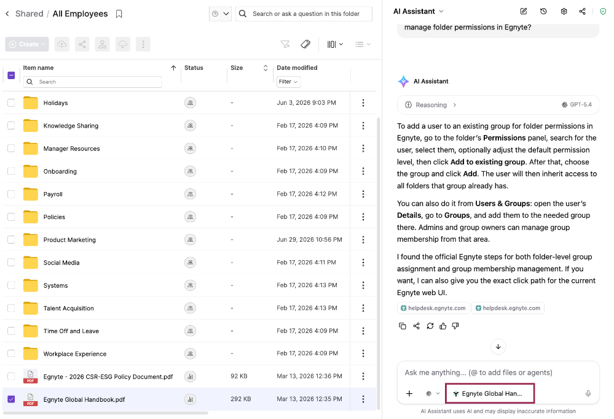The height and width of the screenshot is (419, 614).
Task: Regenerate the AI Assistant response
Action: tap(430, 326)
